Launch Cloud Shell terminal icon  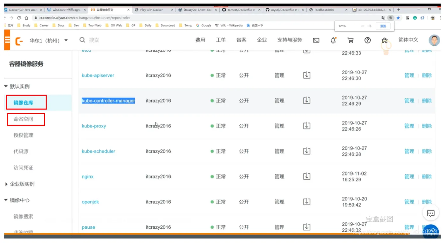pos(316,40)
